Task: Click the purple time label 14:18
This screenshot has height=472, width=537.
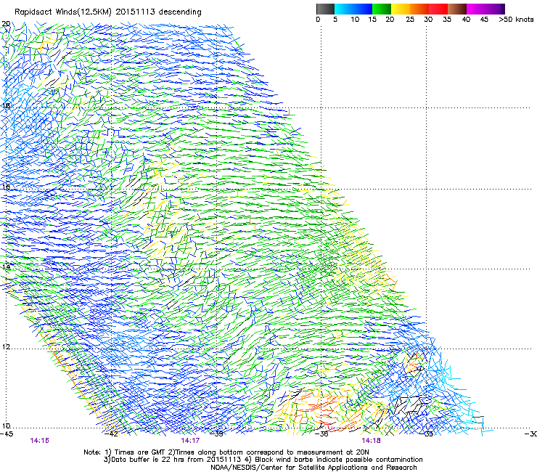Action: pyautogui.click(x=371, y=441)
